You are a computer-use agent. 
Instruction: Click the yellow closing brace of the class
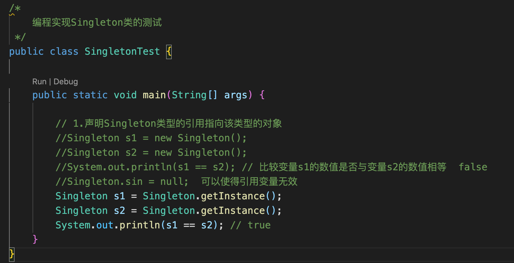[11, 254]
